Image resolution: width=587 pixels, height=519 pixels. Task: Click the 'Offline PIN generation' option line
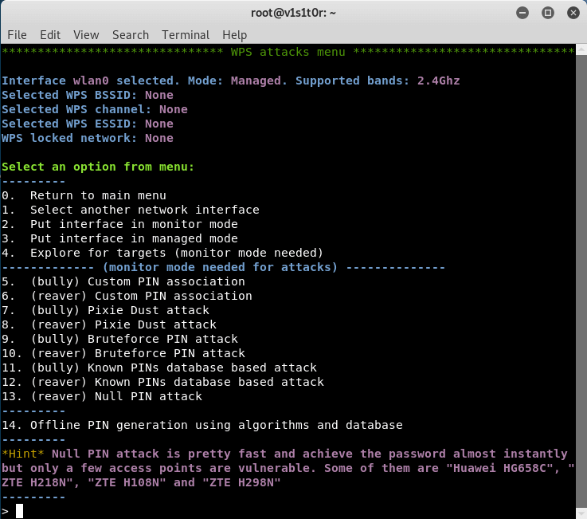coord(216,425)
